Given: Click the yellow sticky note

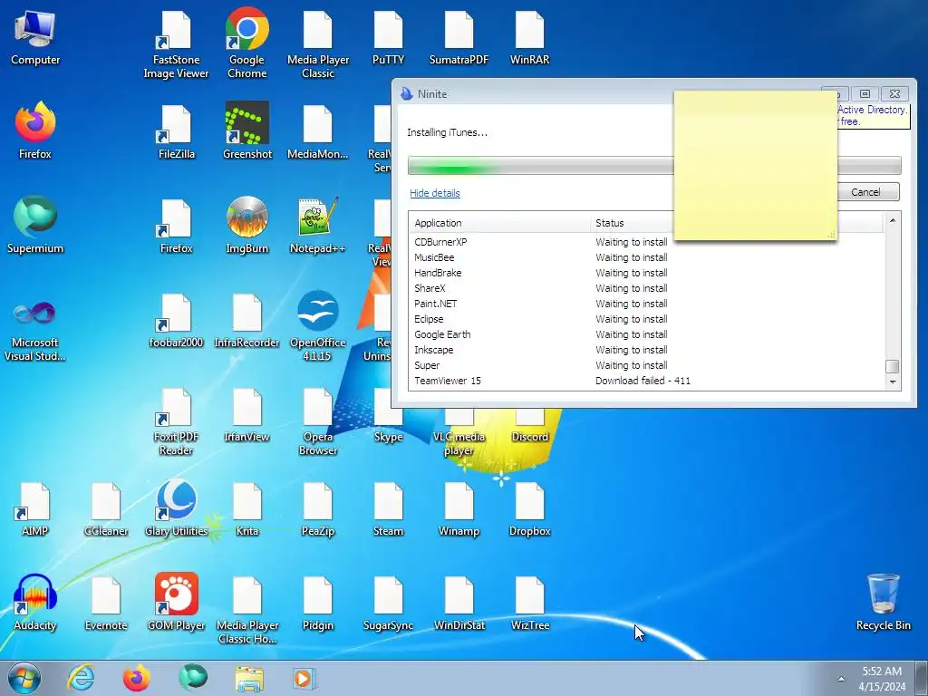Looking at the screenshot, I should pos(755,166).
